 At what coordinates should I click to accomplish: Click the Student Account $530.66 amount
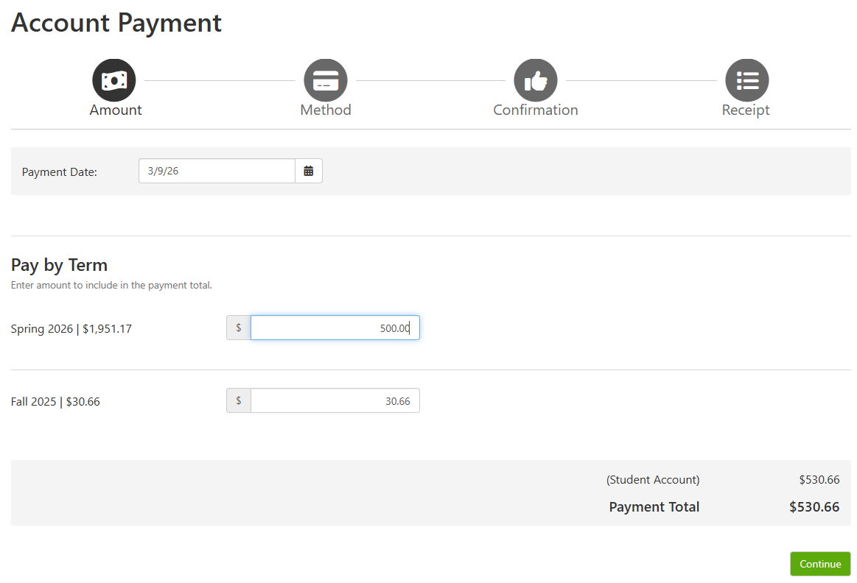tap(819, 480)
